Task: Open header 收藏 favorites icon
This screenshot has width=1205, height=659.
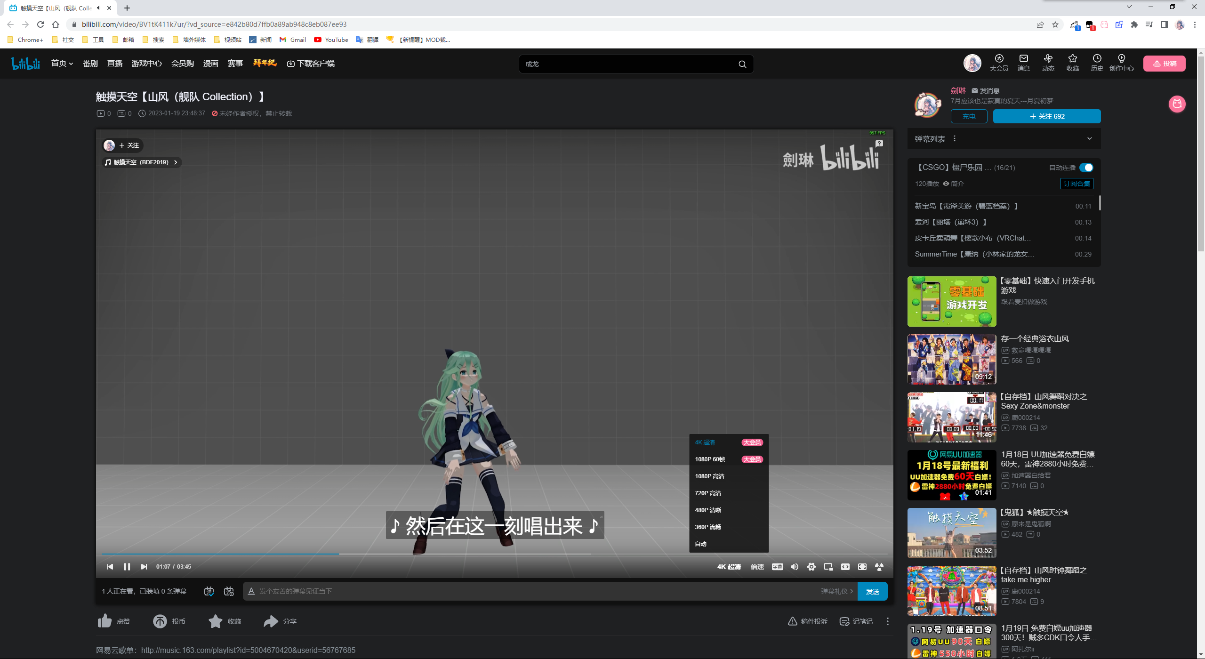Action: tap(1073, 58)
